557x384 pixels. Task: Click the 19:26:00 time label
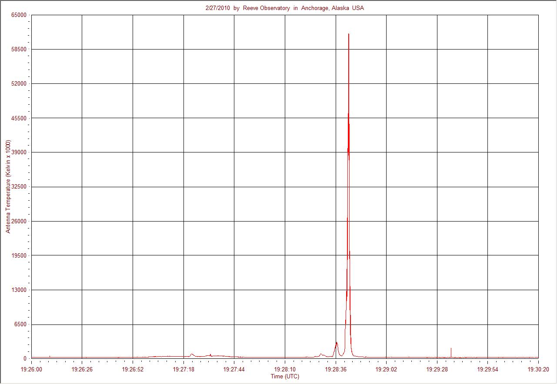pos(31,369)
